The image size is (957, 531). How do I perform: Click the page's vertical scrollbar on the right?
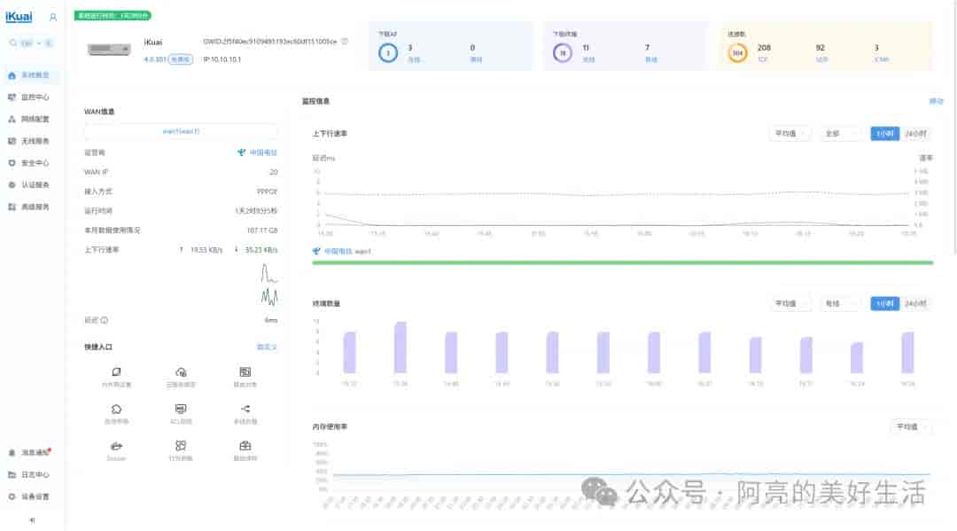point(954,129)
